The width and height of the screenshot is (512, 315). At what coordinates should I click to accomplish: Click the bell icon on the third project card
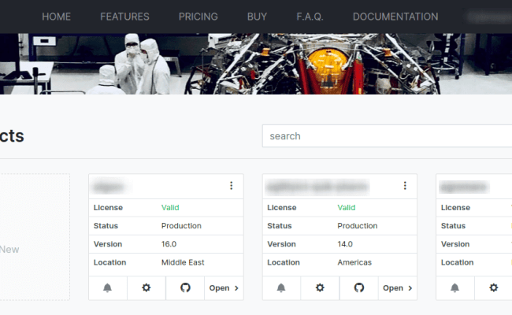point(454,288)
